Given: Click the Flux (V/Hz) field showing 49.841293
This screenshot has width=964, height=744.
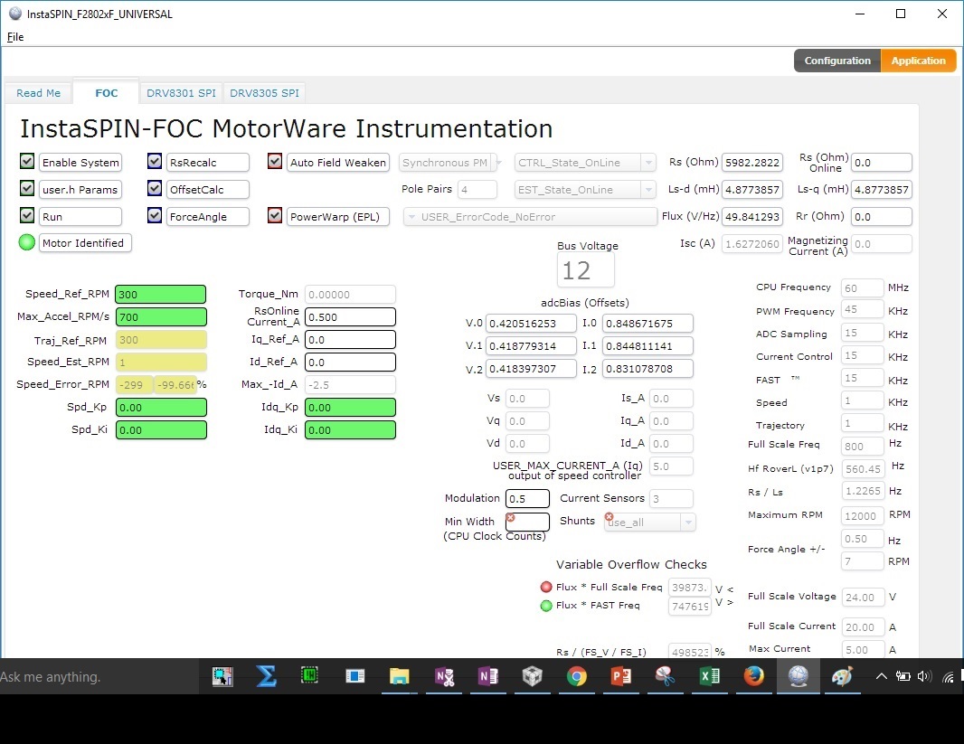Looking at the screenshot, I should click(752, 217).
